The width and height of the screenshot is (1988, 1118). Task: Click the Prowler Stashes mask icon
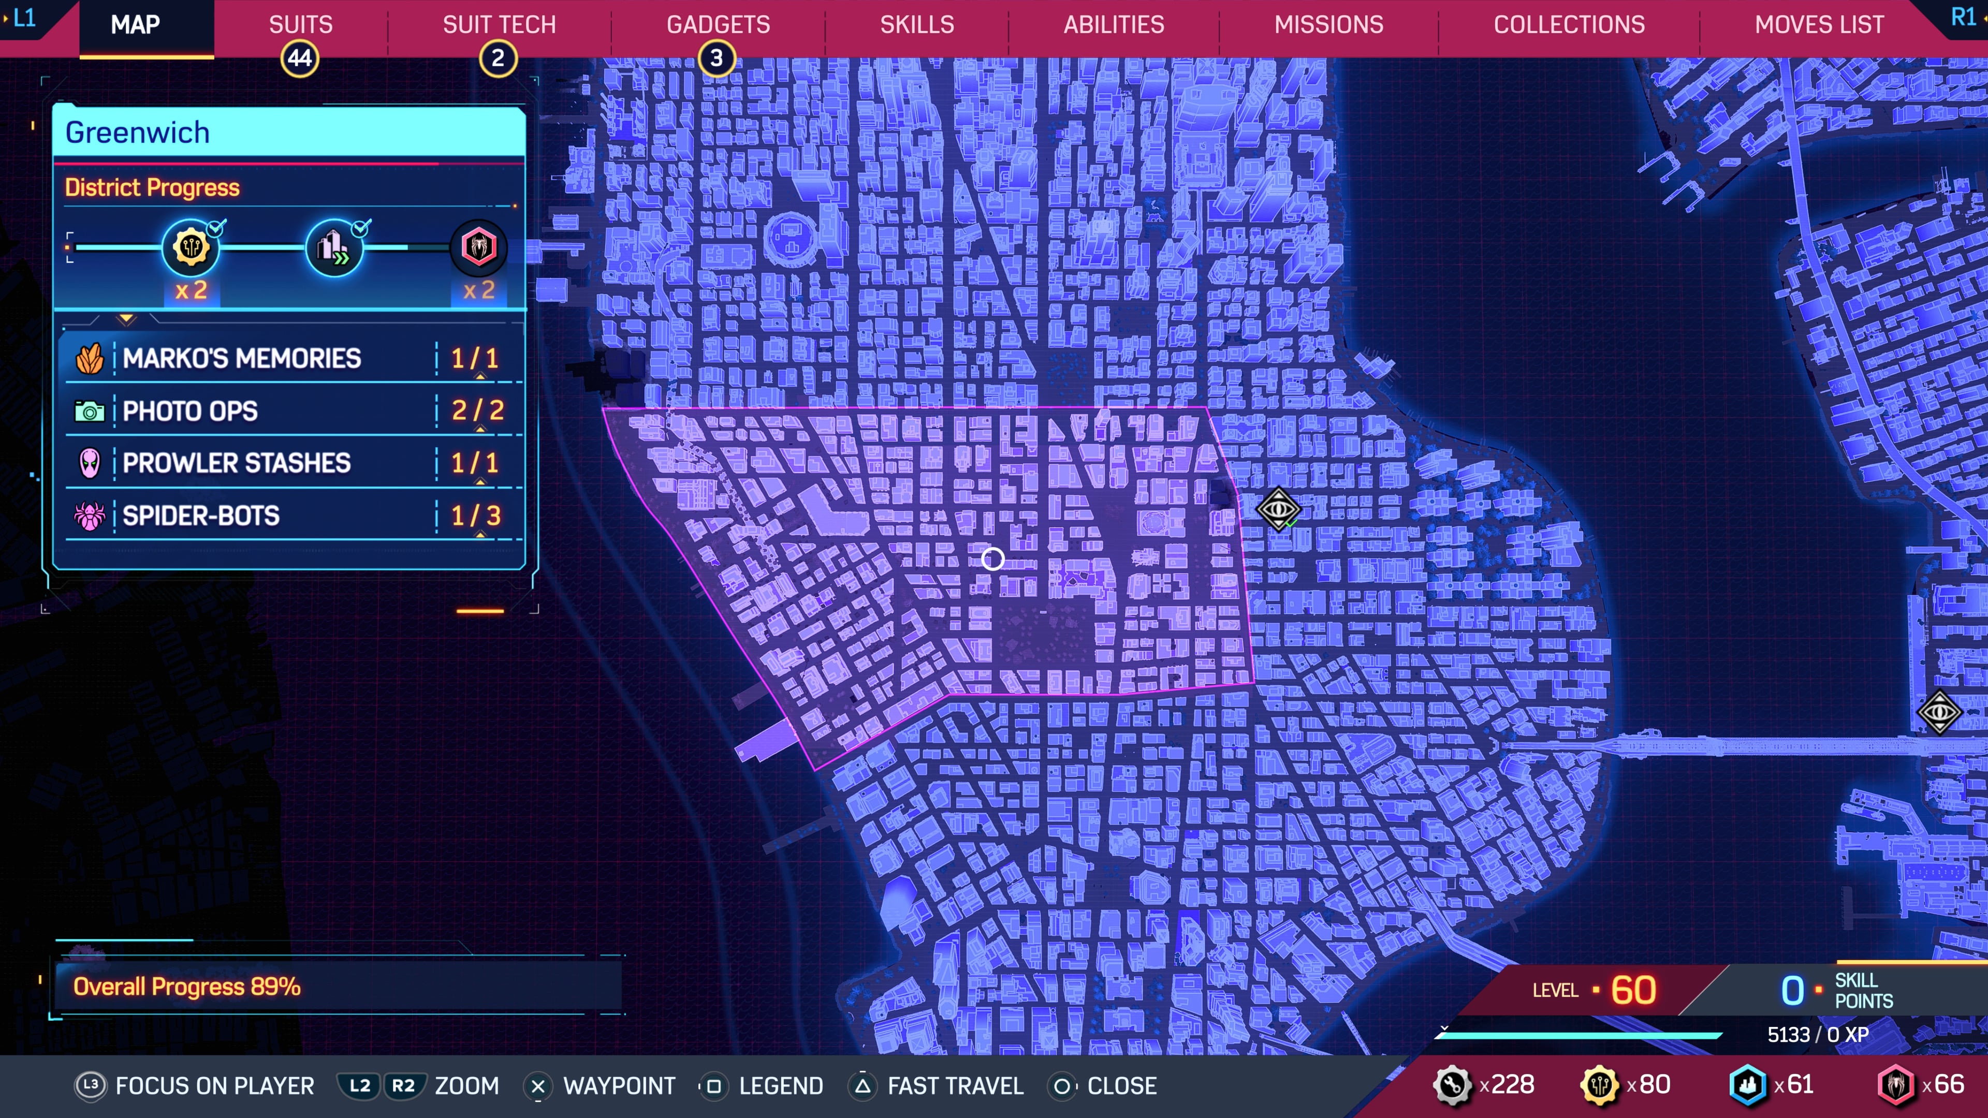coord(90,463)
